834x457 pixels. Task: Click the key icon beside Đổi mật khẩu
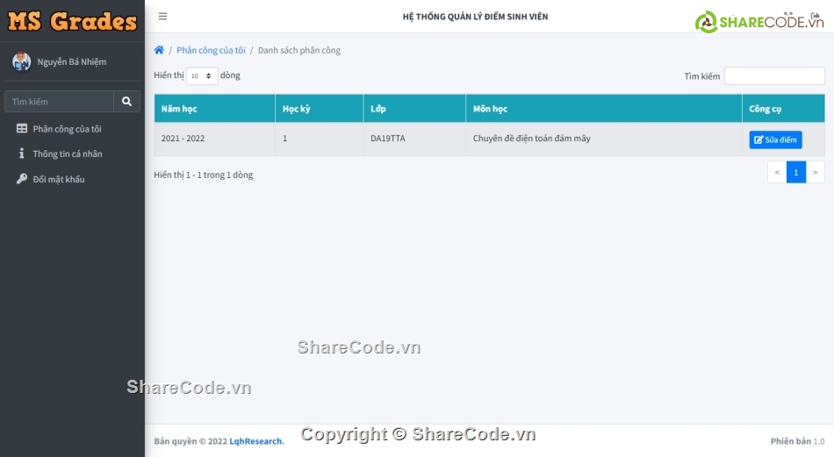tap(22, 179)
